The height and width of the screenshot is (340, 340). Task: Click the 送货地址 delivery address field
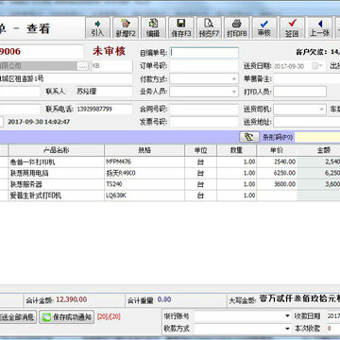point(307,122)
